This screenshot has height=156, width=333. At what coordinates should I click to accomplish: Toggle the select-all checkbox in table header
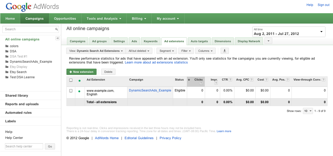click(71, 80)
